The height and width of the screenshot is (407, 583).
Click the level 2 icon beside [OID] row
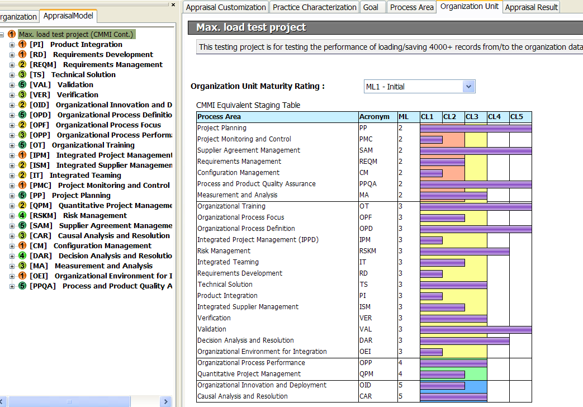pos(22,105)
